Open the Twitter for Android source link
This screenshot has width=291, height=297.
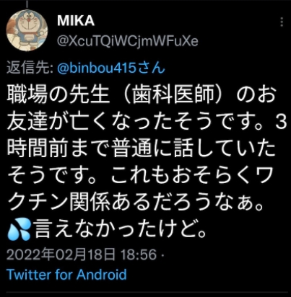pyautogui.click(x=66, y=275)
